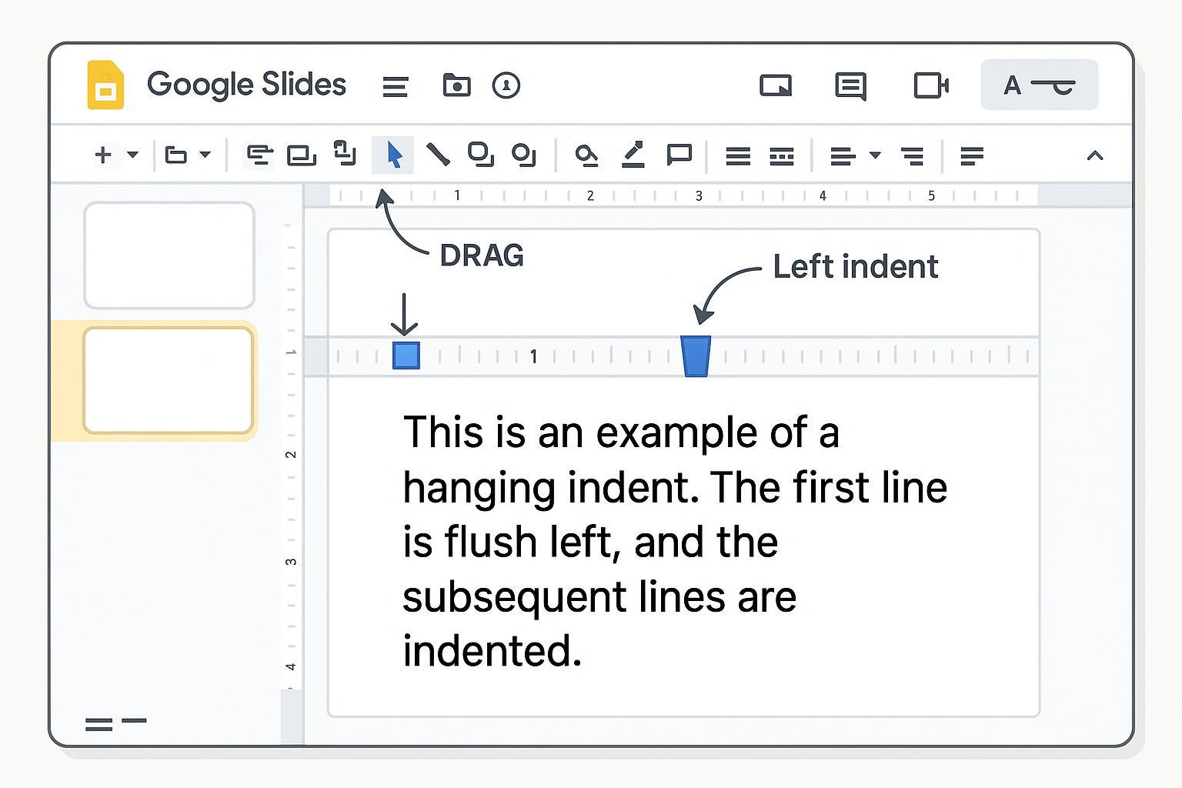Start the slideshow with the present screen icon
Viewport: 1182px width, 788px height.
[x=776, y=85]
